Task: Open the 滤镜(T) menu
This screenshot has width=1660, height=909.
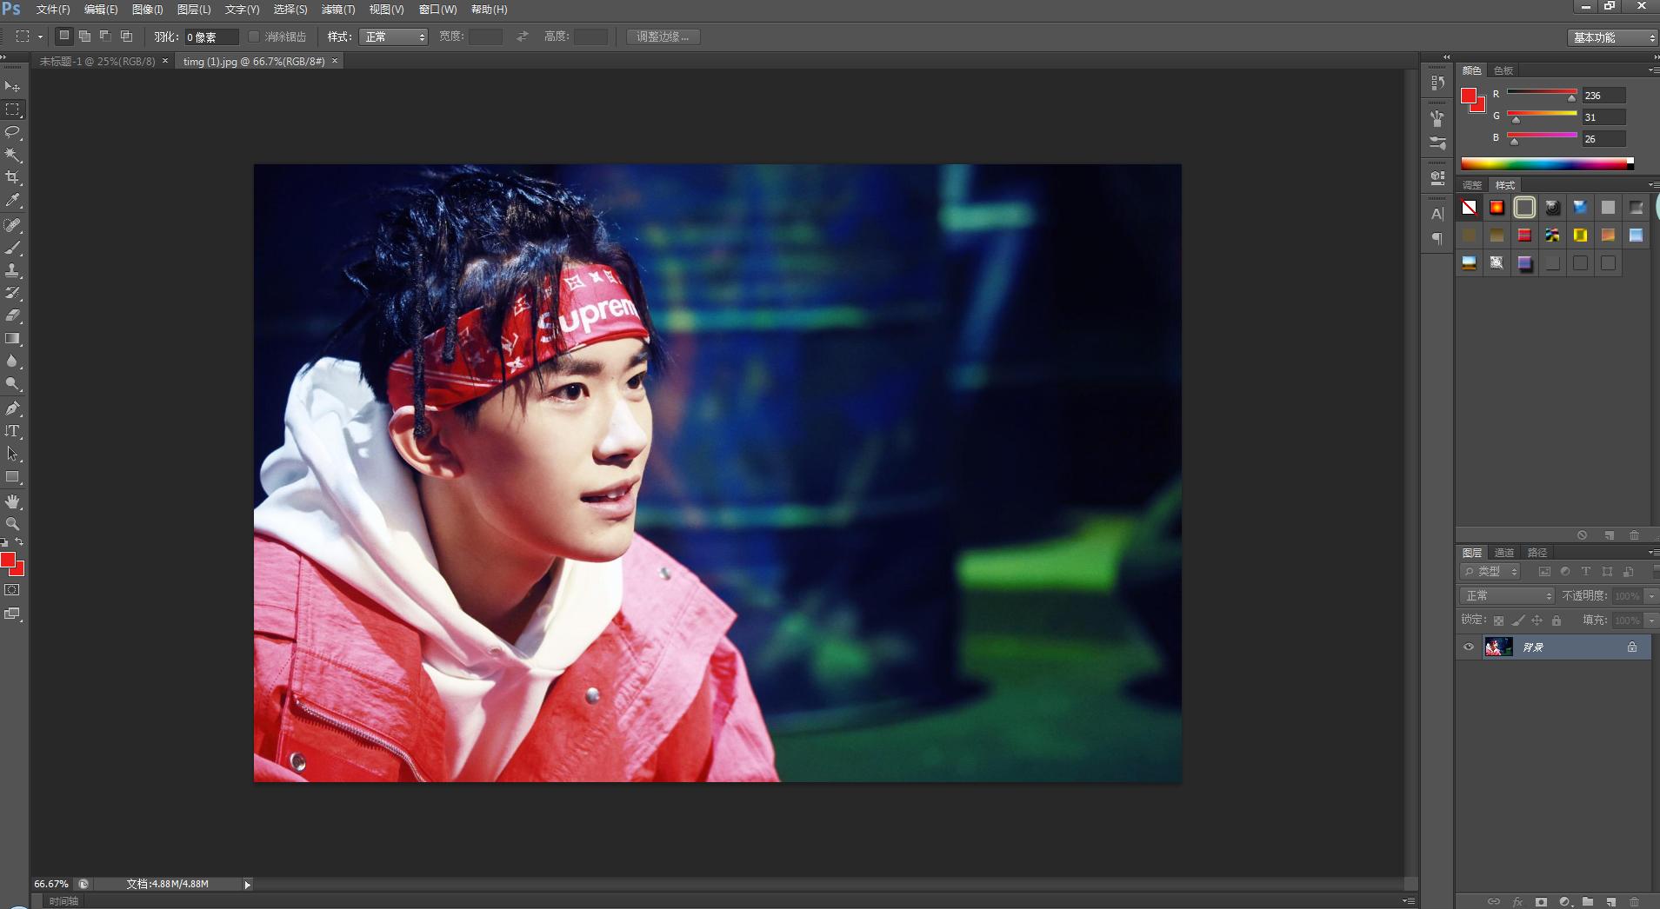Action: [337, 10]
